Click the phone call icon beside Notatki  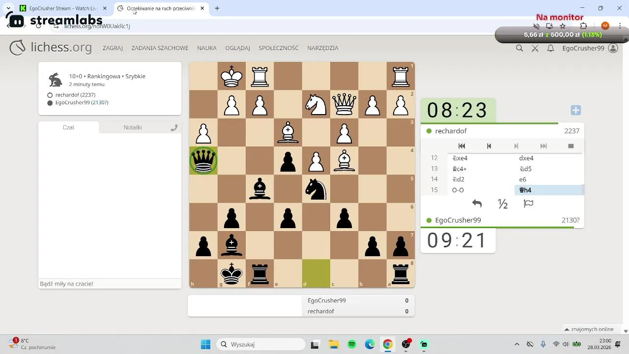173,127
